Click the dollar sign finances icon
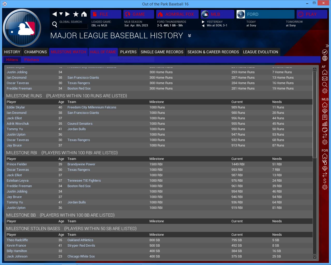This screenshot has height=265, width=331. click(325, 181)
